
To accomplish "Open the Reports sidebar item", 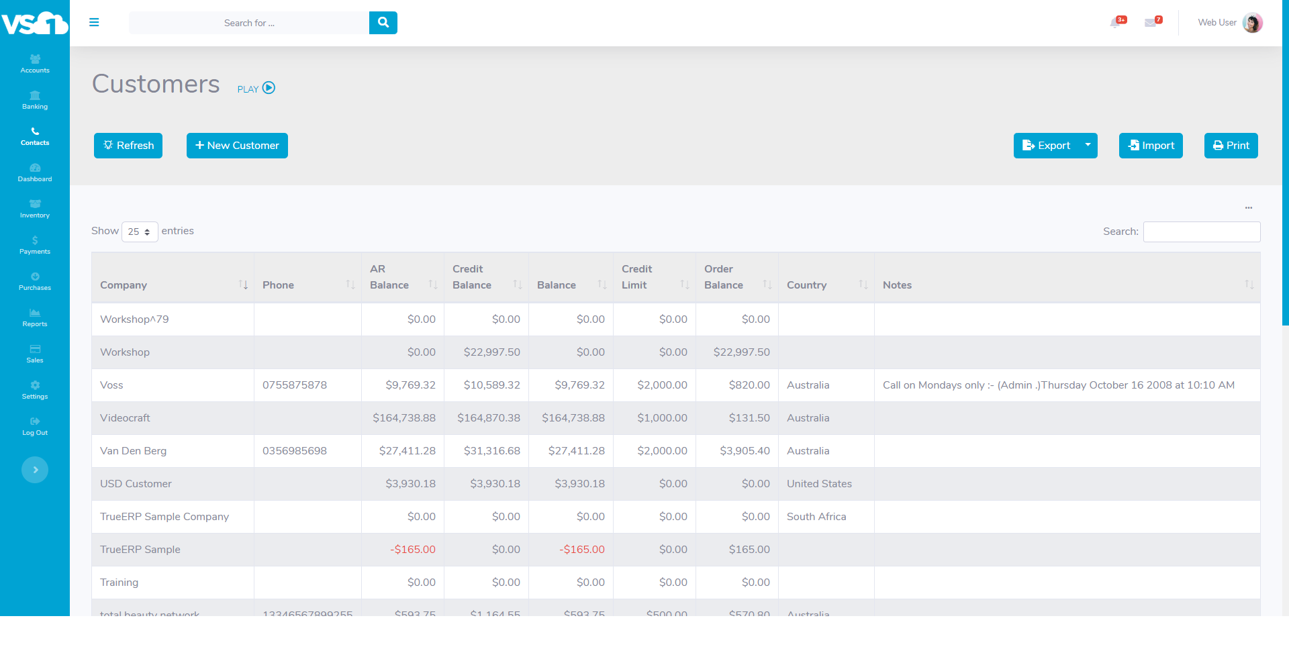I will click(35, 317).
